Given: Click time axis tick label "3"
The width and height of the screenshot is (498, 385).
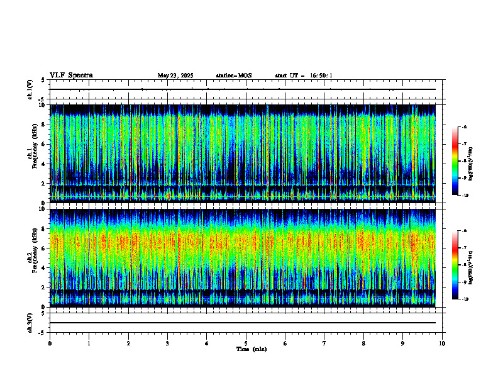Looking at the screenshot, I should pos(167,343).
